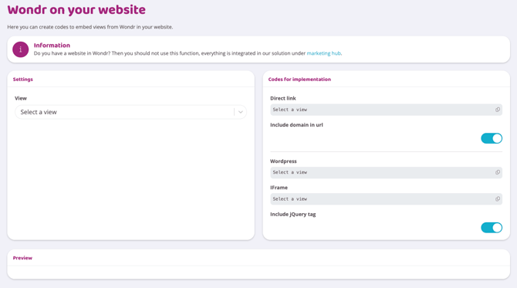Click the Wordpress code field
517x288 pixels.
[x=386, y=172]
